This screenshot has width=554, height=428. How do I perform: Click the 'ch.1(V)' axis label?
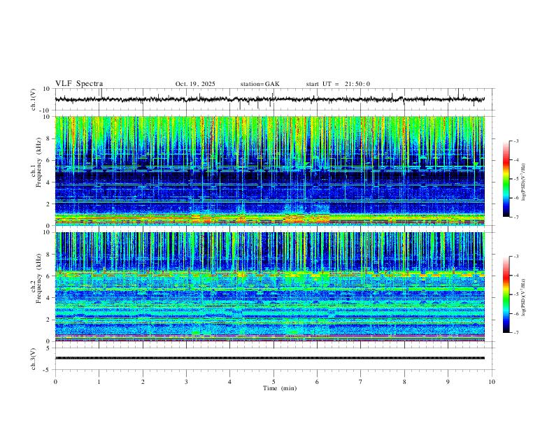(x=33, y=99)
